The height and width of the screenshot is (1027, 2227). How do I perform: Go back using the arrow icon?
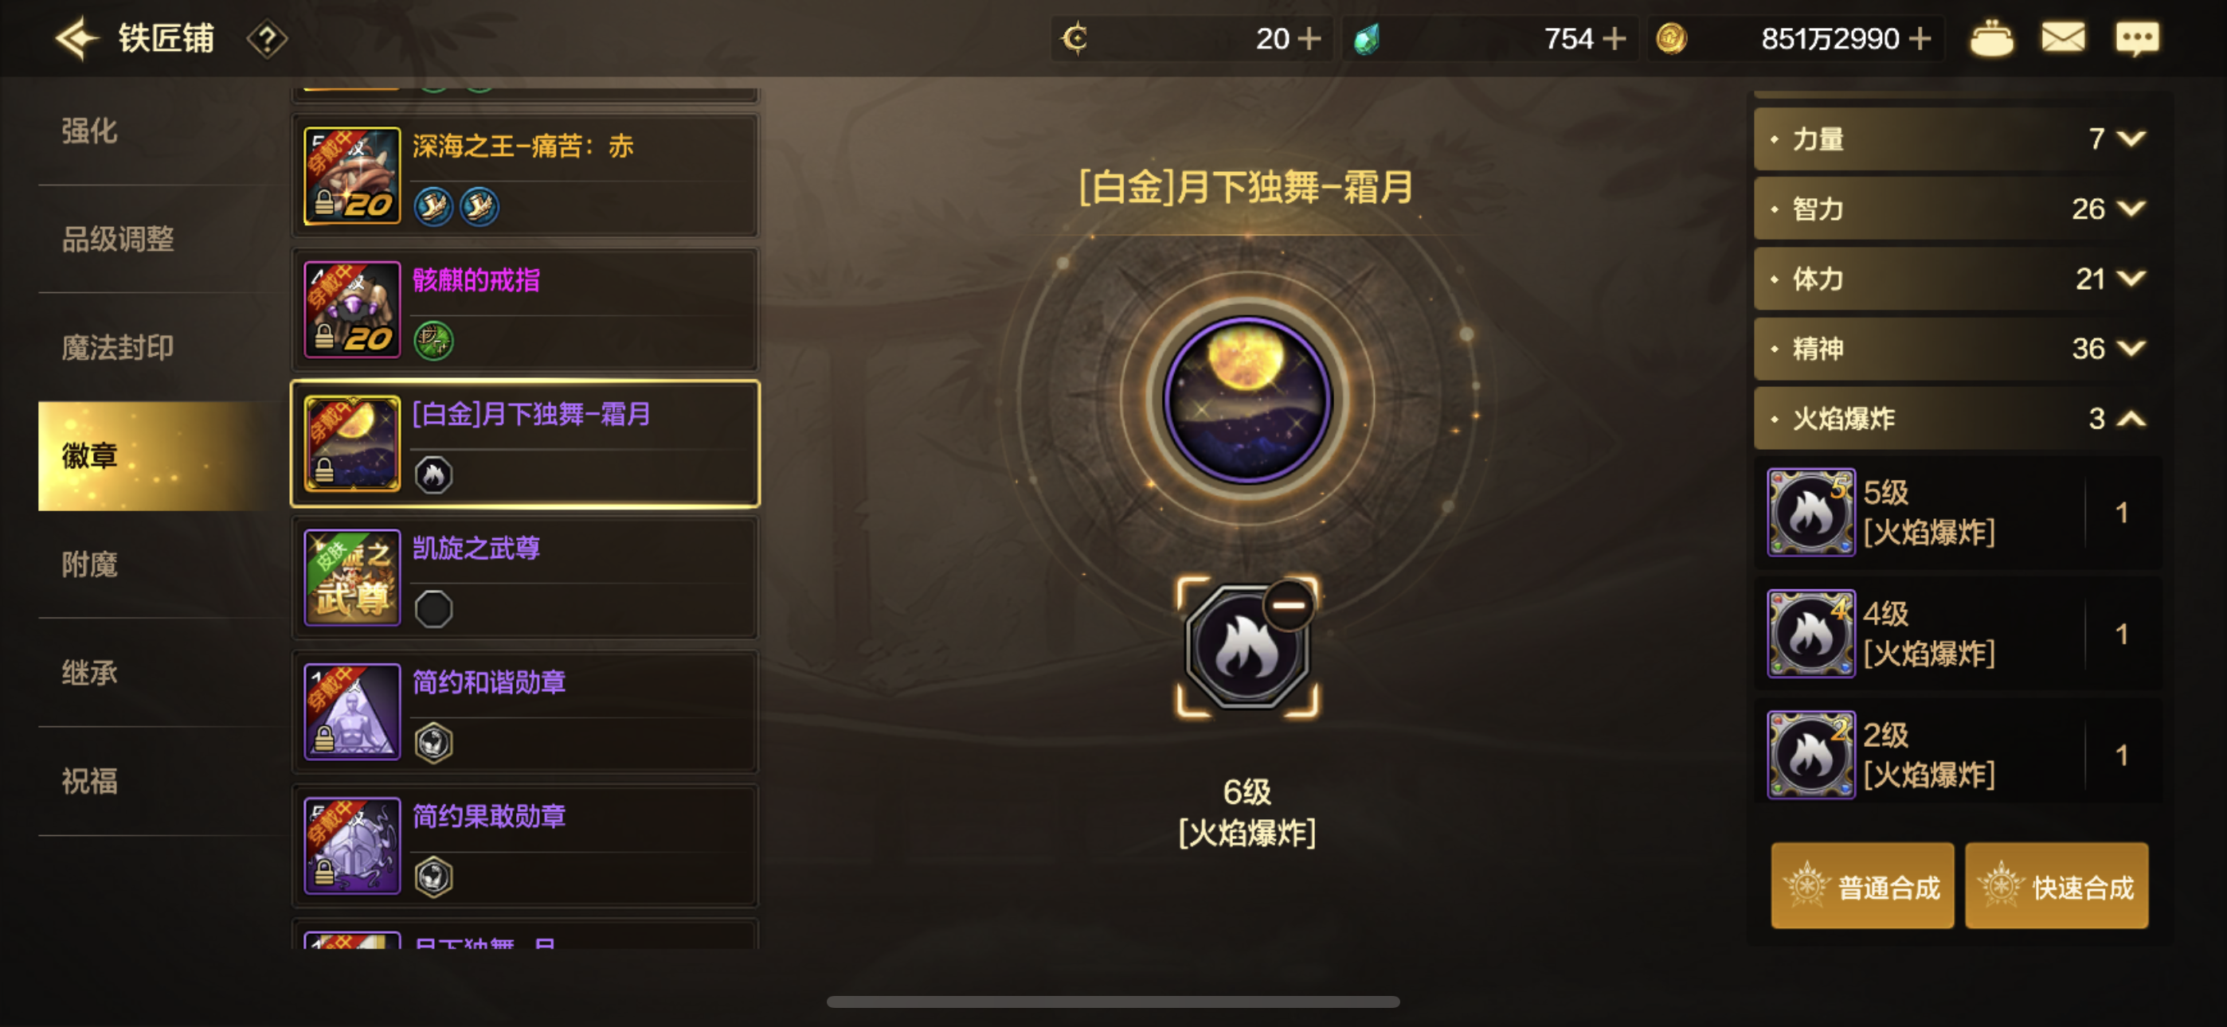pyautogui.click(x=77, y=38)
